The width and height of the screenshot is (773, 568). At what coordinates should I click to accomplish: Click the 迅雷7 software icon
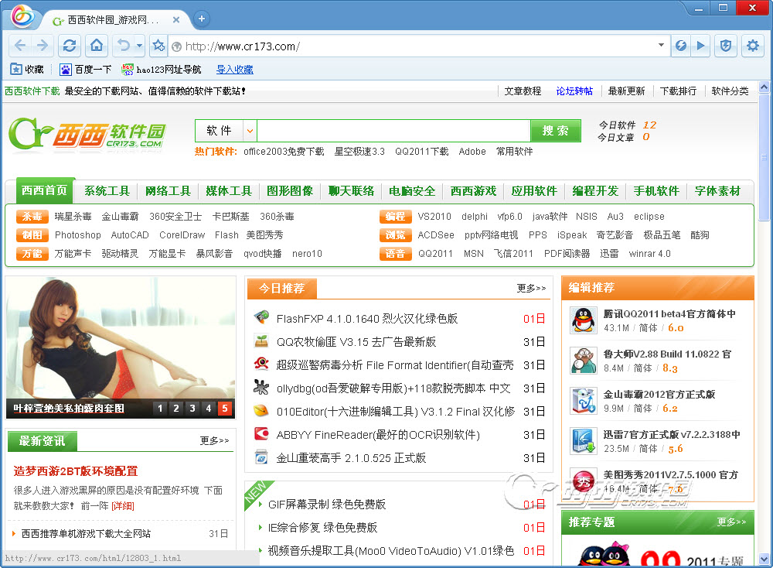click(x=584, y=441)
